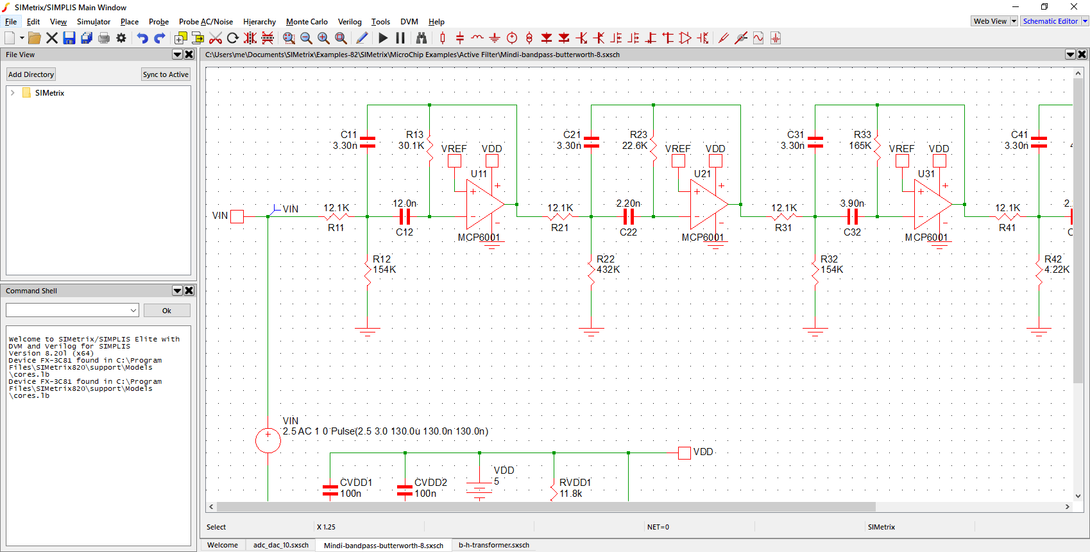Click the vertical scrollbar of schematic
The width and height of the screenshot is (1090, 552).
(1078, 232)
